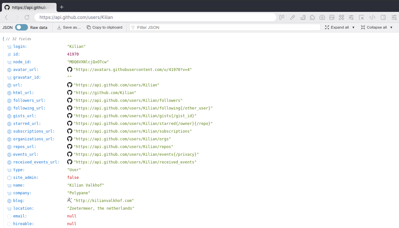Click the dotted null icon before email

pyautogui.click(x=9, y=216)
